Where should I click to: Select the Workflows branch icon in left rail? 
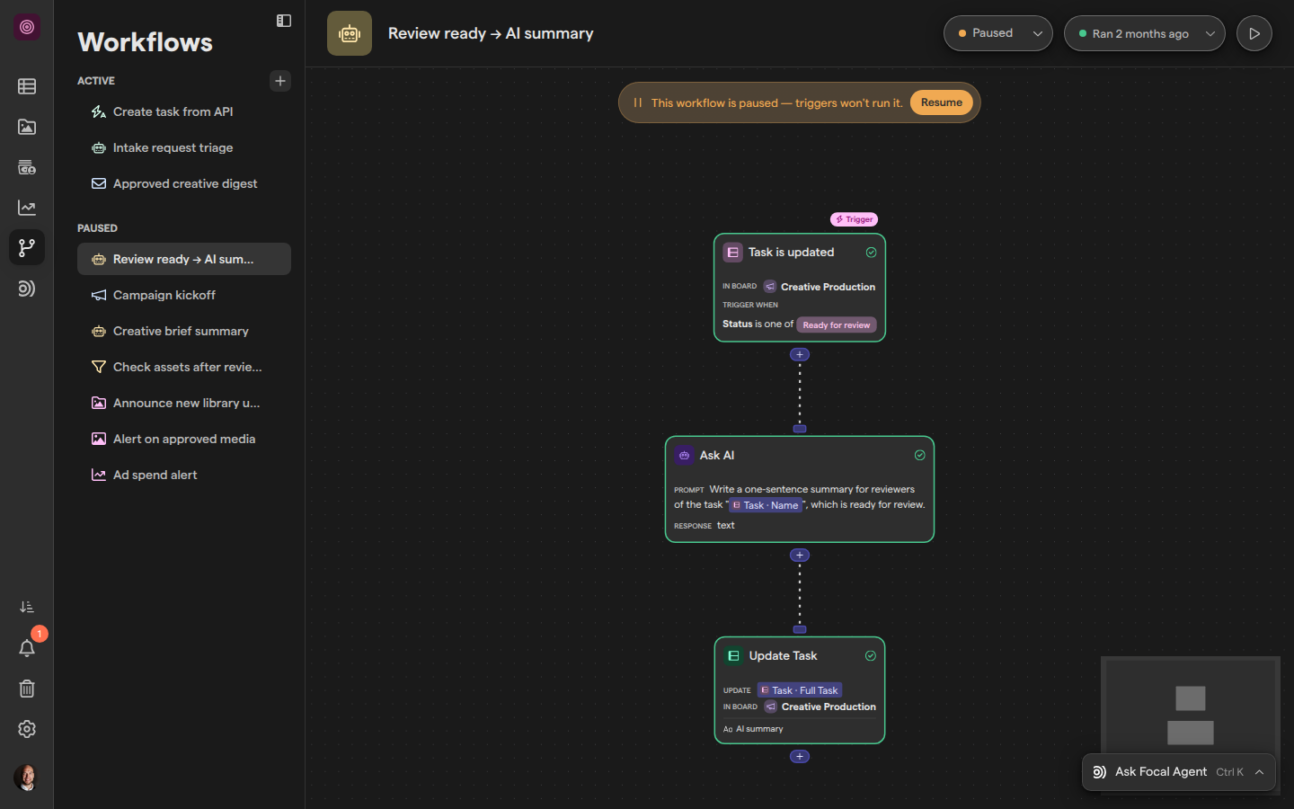pyautogui.click(x=27, y=247)
